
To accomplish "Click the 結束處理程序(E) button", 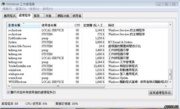I will [x=160, y=93].
